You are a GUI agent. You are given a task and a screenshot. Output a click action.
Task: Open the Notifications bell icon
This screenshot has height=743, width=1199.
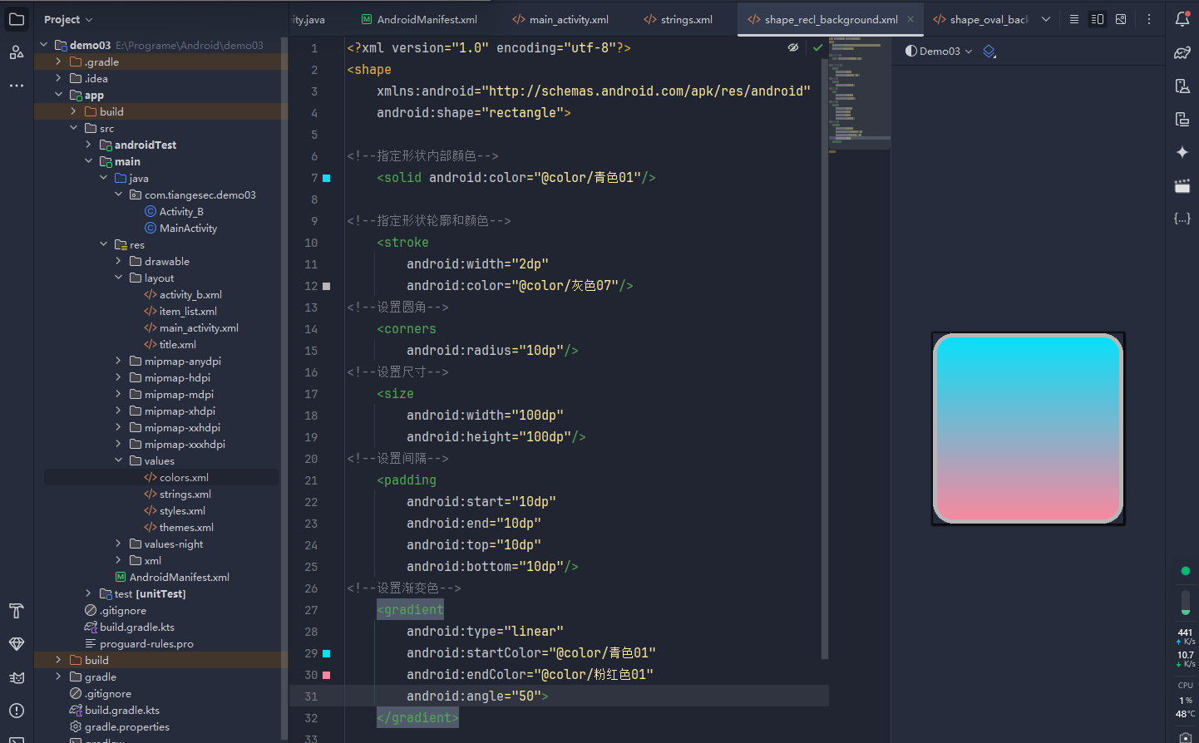coord(1182,19)
